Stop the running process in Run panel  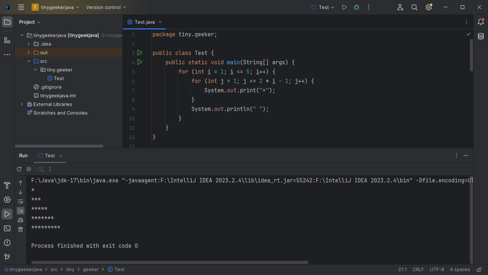pos(29,169)
